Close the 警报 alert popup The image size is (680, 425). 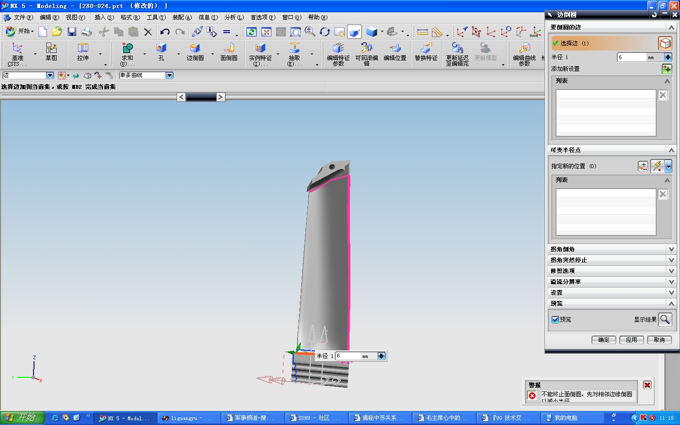[647, 385]
